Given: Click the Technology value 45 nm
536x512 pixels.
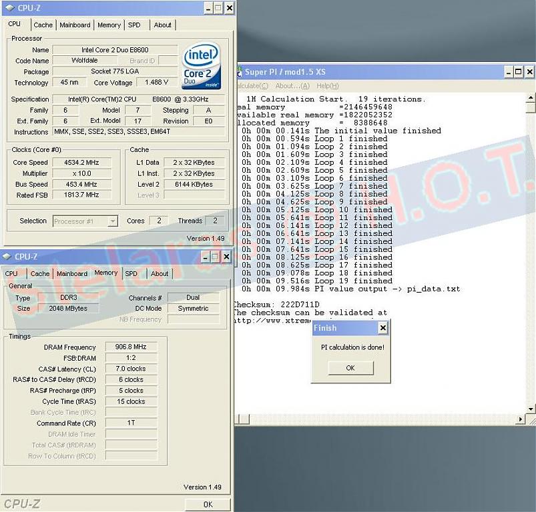Looking at the screenshot, I should click(x=69, y=82).
